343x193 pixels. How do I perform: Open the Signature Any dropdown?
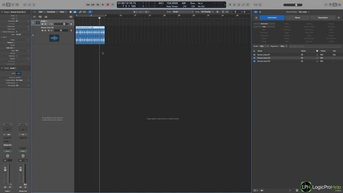(x=284, y=47)
